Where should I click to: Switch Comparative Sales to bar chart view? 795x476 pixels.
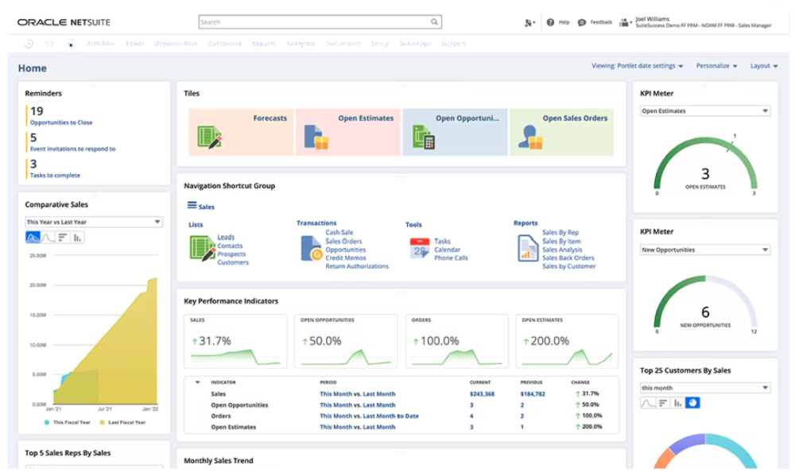76,237
